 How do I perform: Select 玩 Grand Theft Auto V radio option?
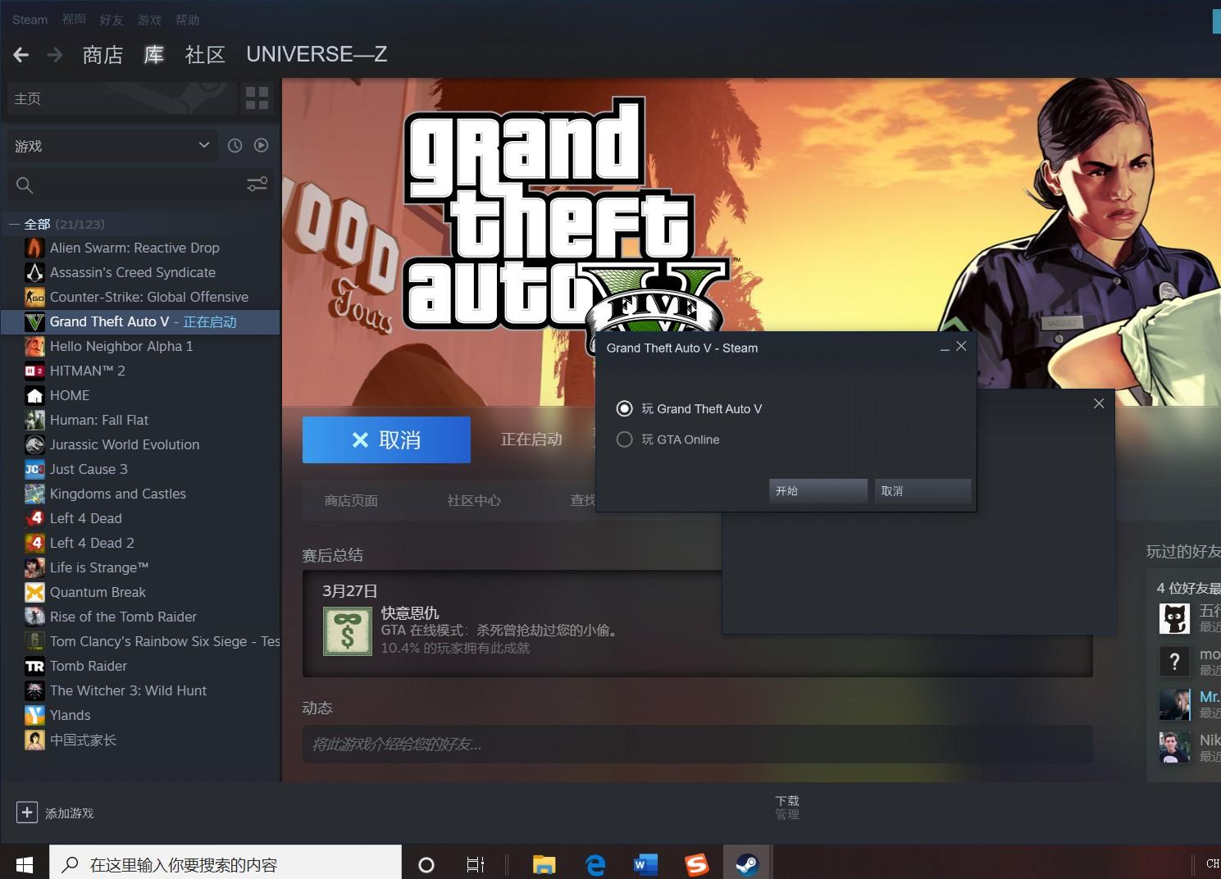(x=624, y=408)
